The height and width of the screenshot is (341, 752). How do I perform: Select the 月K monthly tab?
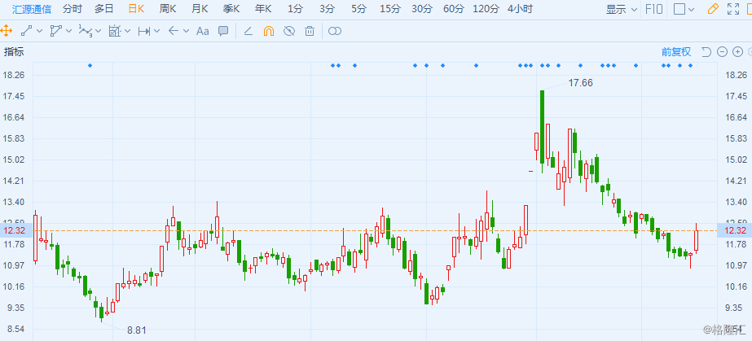[200, 9]
